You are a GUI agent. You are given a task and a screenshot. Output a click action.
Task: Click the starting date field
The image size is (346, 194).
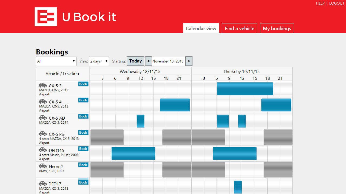(x=168, y=61)
